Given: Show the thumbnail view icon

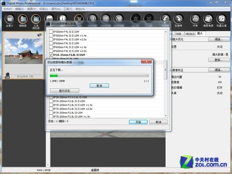Looking at the screenshot, I should pyautogui.click(x=23, y=19).
